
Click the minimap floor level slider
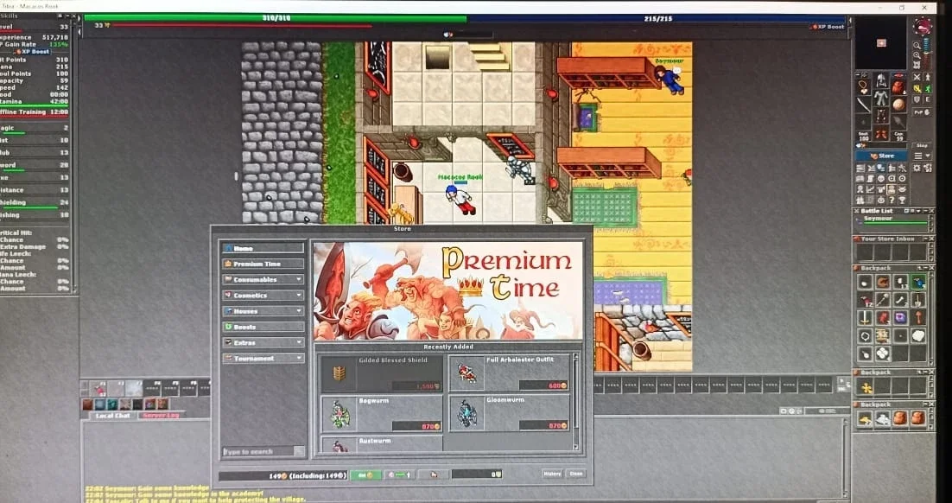927,52
